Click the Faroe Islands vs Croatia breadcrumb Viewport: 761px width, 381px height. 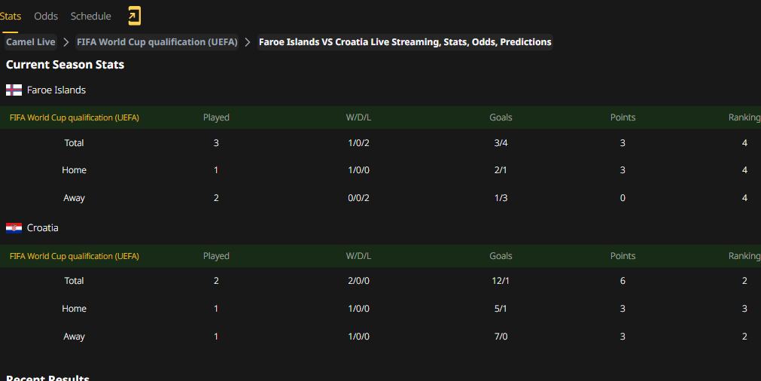(x=405, y=42)
